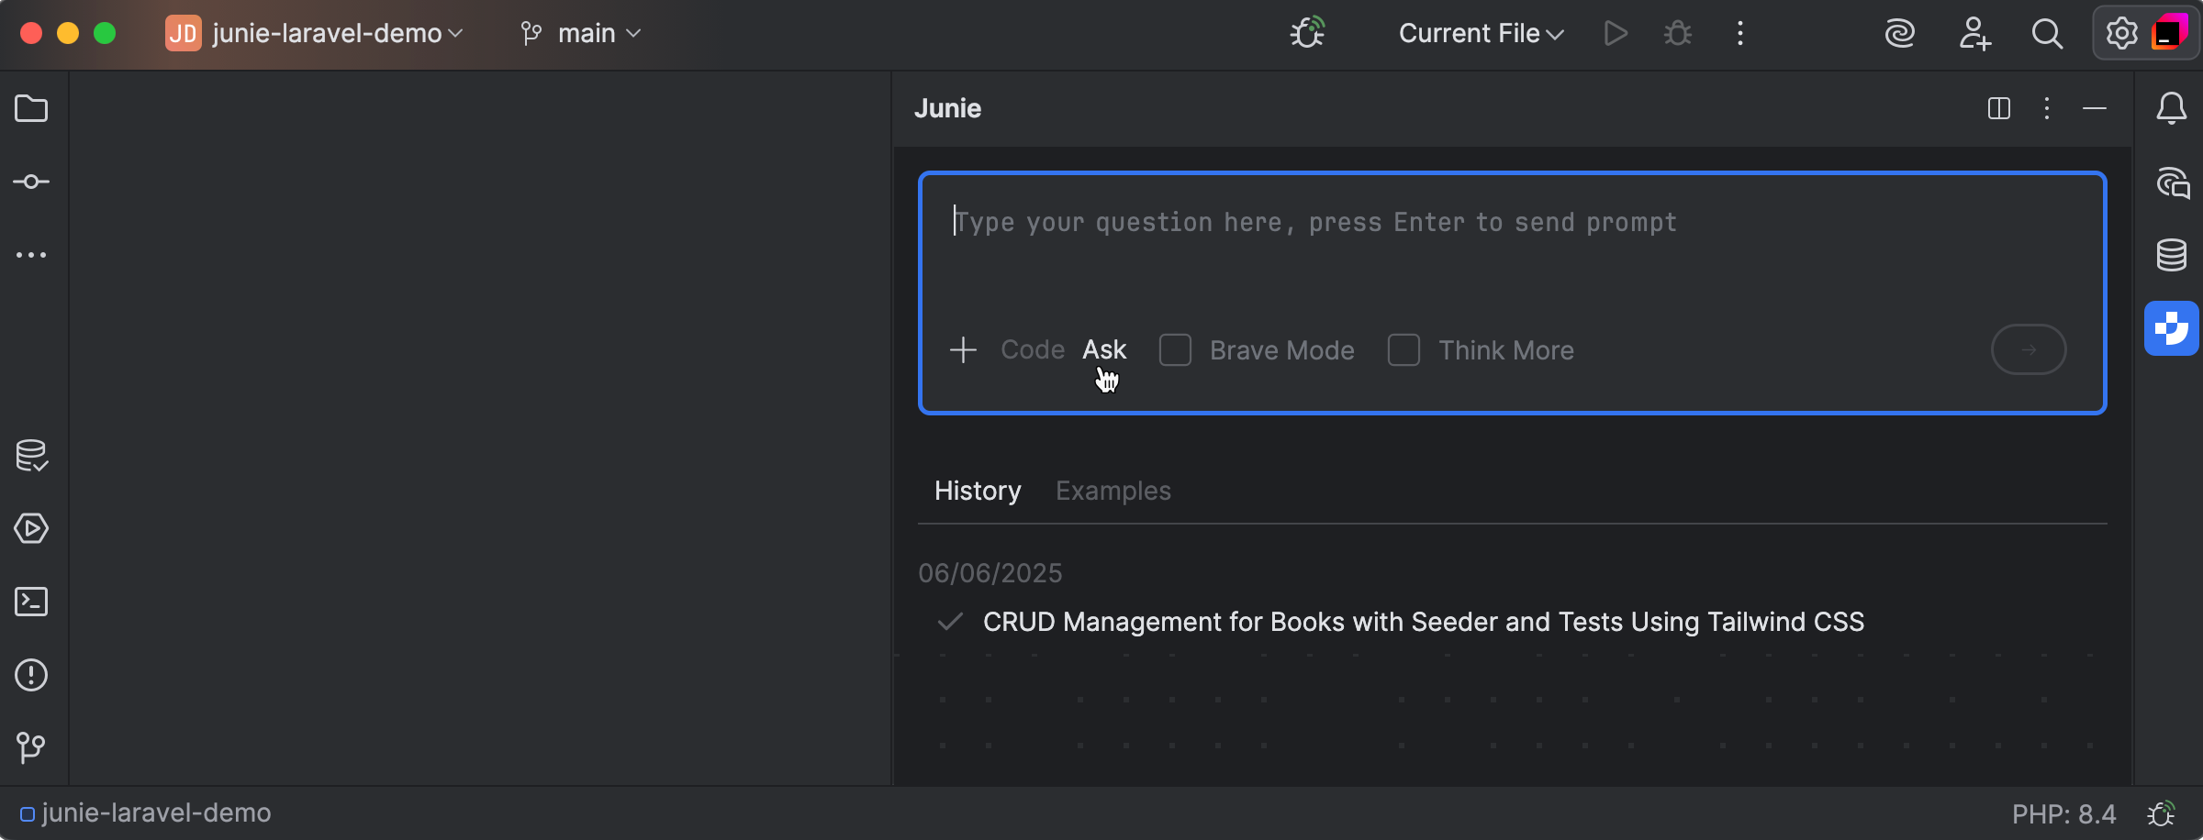Open the Terminal tool window
The width and height of the screenshot is (2203, 840).
point(31,602)
